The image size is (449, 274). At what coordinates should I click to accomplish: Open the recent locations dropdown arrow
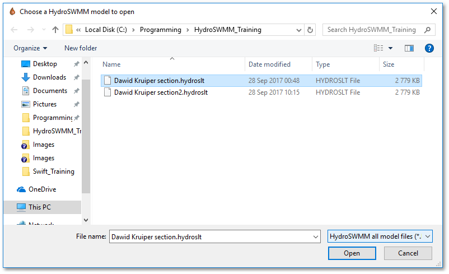point(44,30)
